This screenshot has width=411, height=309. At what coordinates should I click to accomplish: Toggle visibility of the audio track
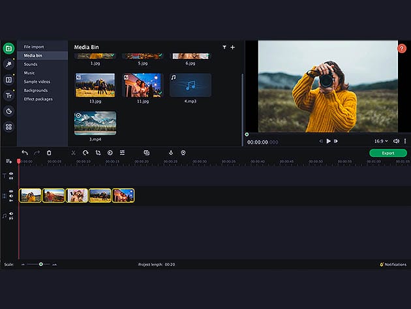[11, 214]
